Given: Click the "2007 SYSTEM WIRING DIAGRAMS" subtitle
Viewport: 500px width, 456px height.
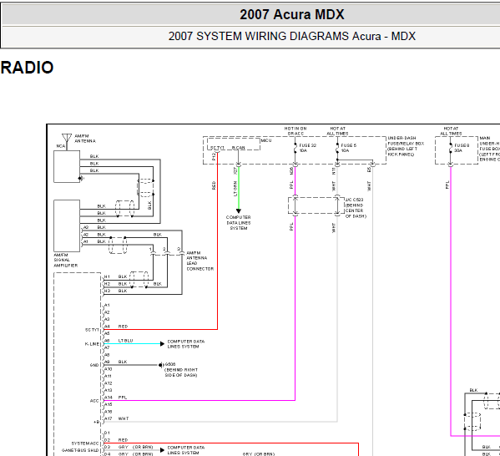Looking at the screenshot, I should [259, 36].
